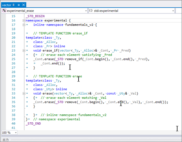Open the 100 % zoom level dropdown
The height and width of the screenshot is (142, 182).
[x=16, y=133]
